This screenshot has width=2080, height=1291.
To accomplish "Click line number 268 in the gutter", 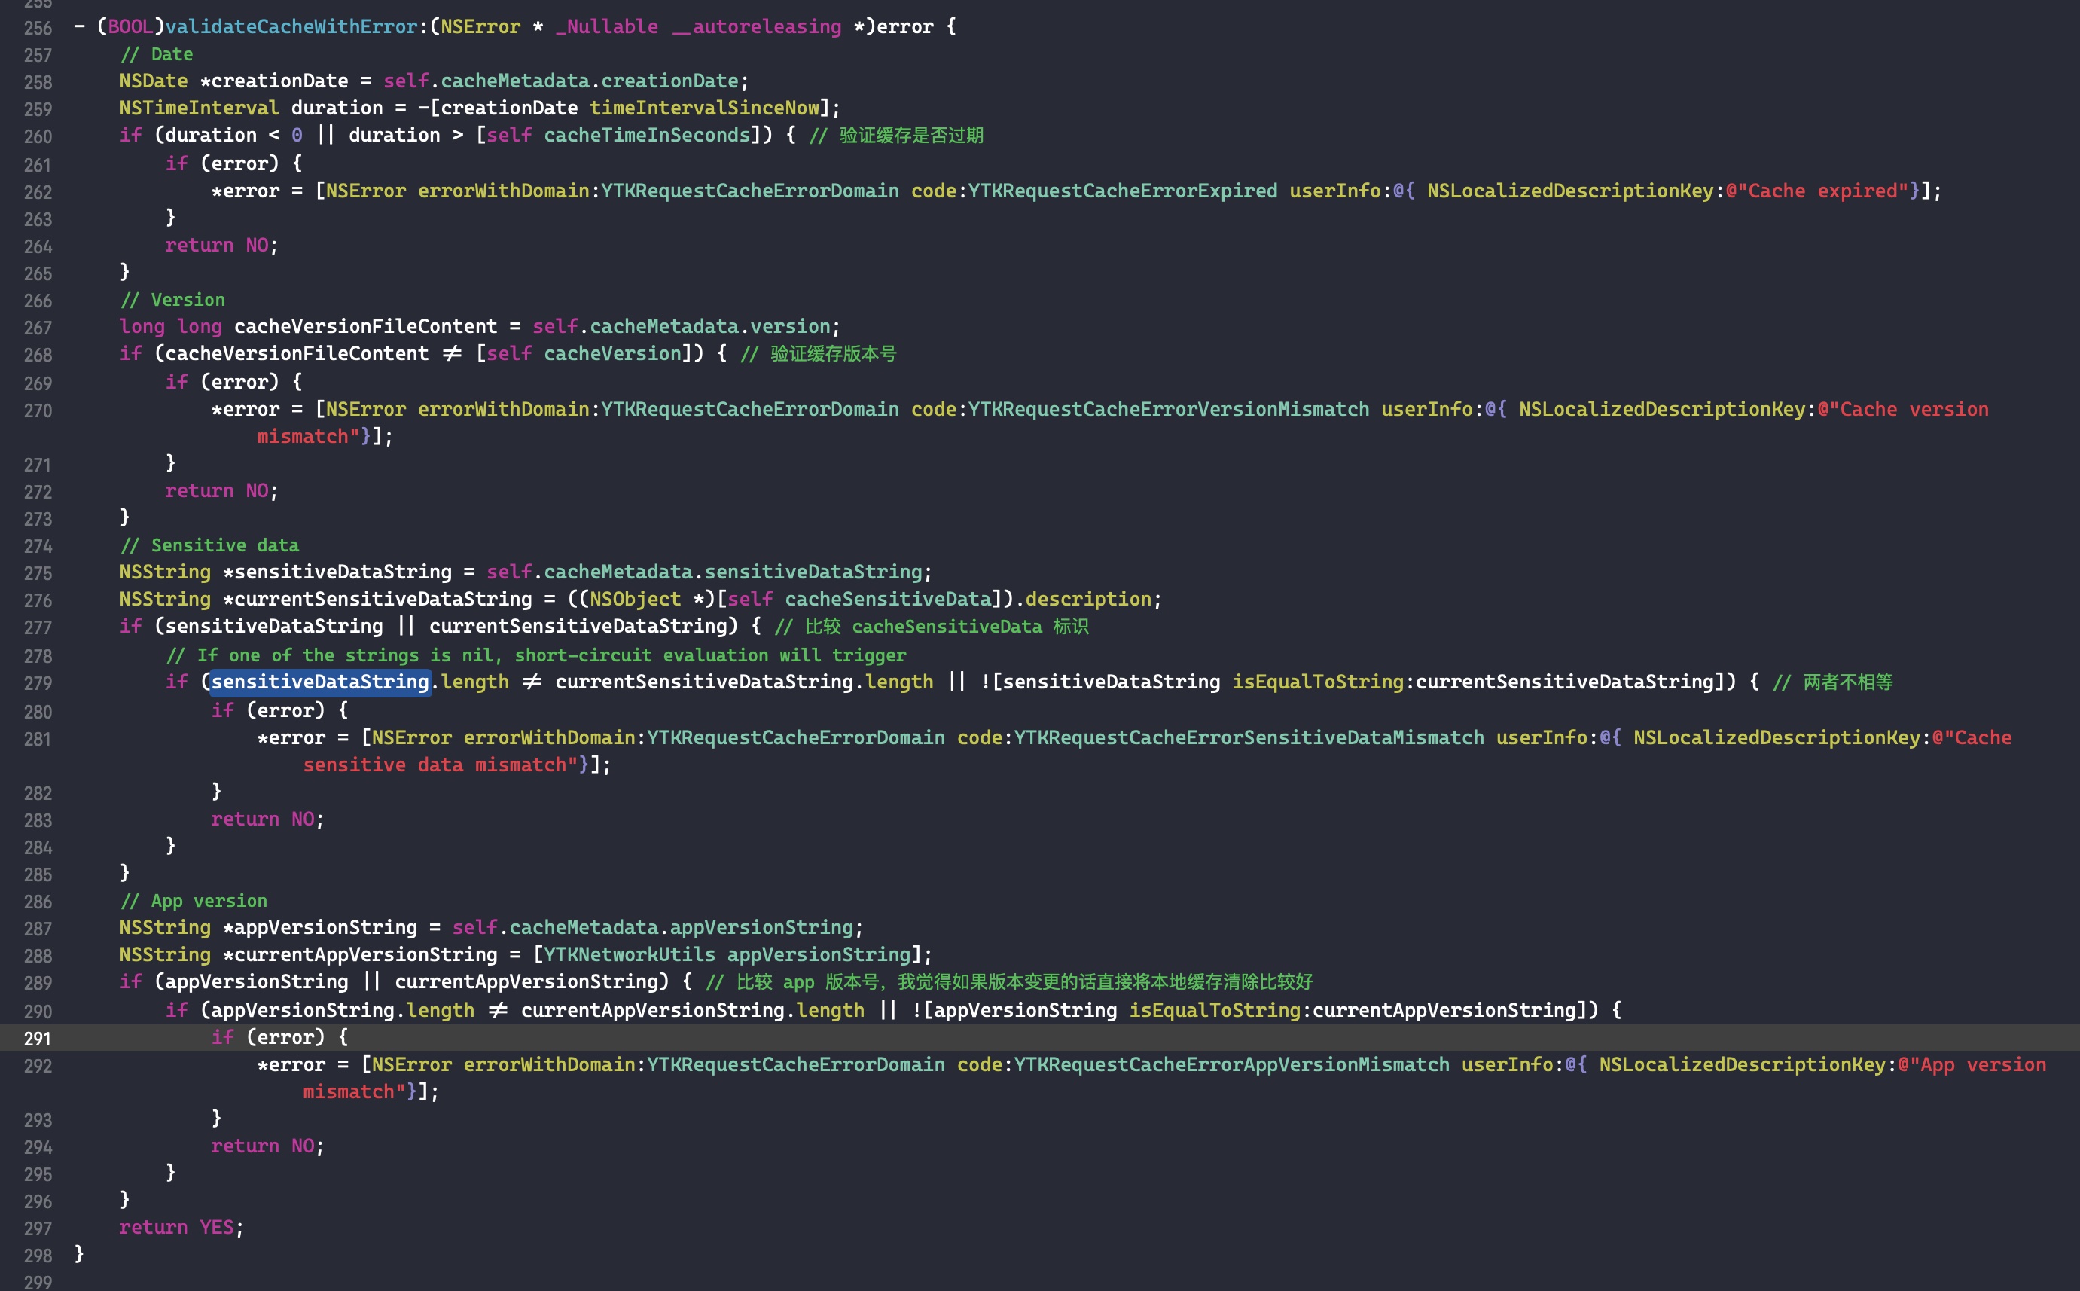I will pyautogui.click(x=37, y=356).
